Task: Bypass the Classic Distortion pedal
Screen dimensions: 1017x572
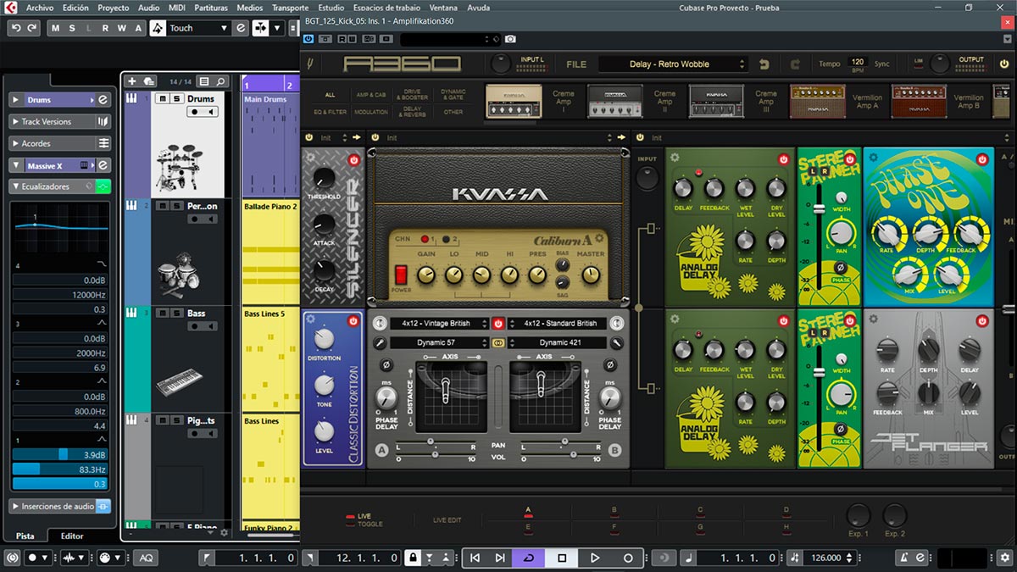Action: 353,321
